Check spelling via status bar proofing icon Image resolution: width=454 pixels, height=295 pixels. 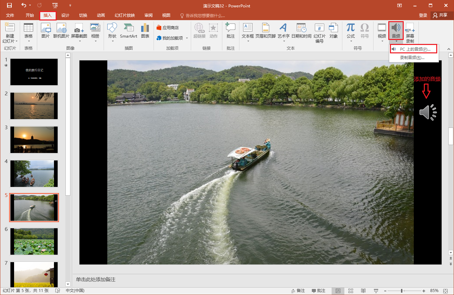(58, 291)
